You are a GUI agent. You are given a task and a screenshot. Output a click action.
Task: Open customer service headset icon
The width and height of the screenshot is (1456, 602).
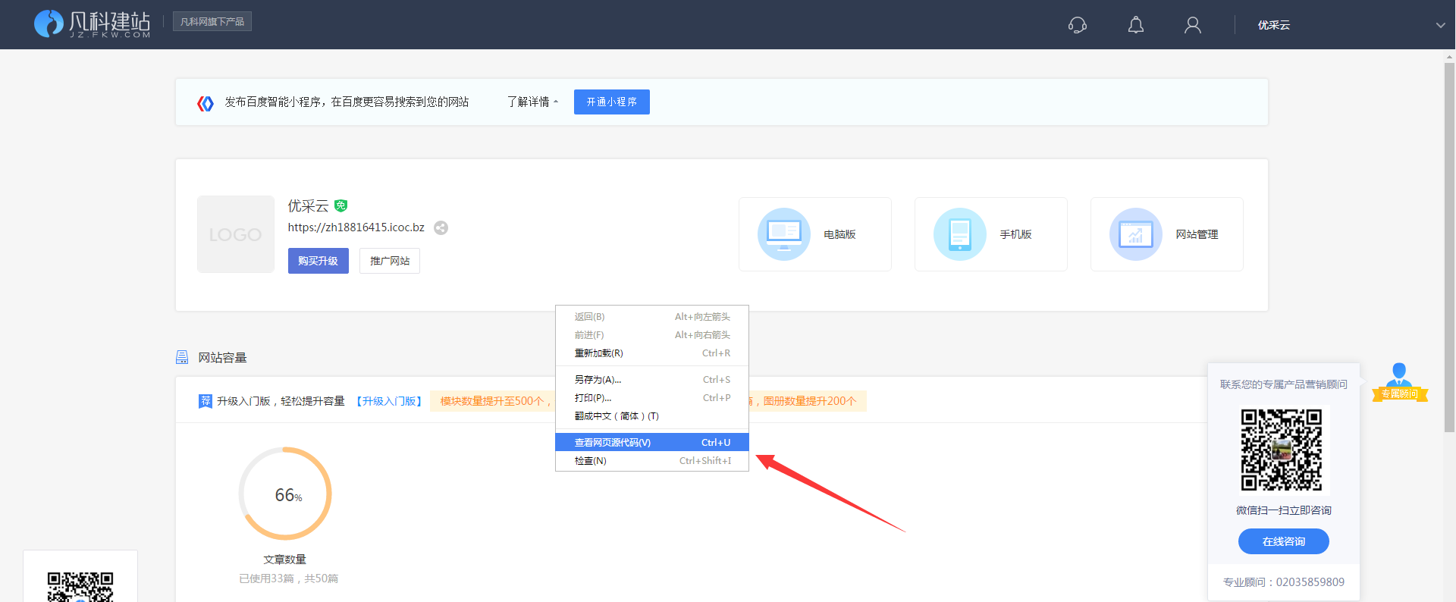pyautogui.click(x=1078, y=25)
